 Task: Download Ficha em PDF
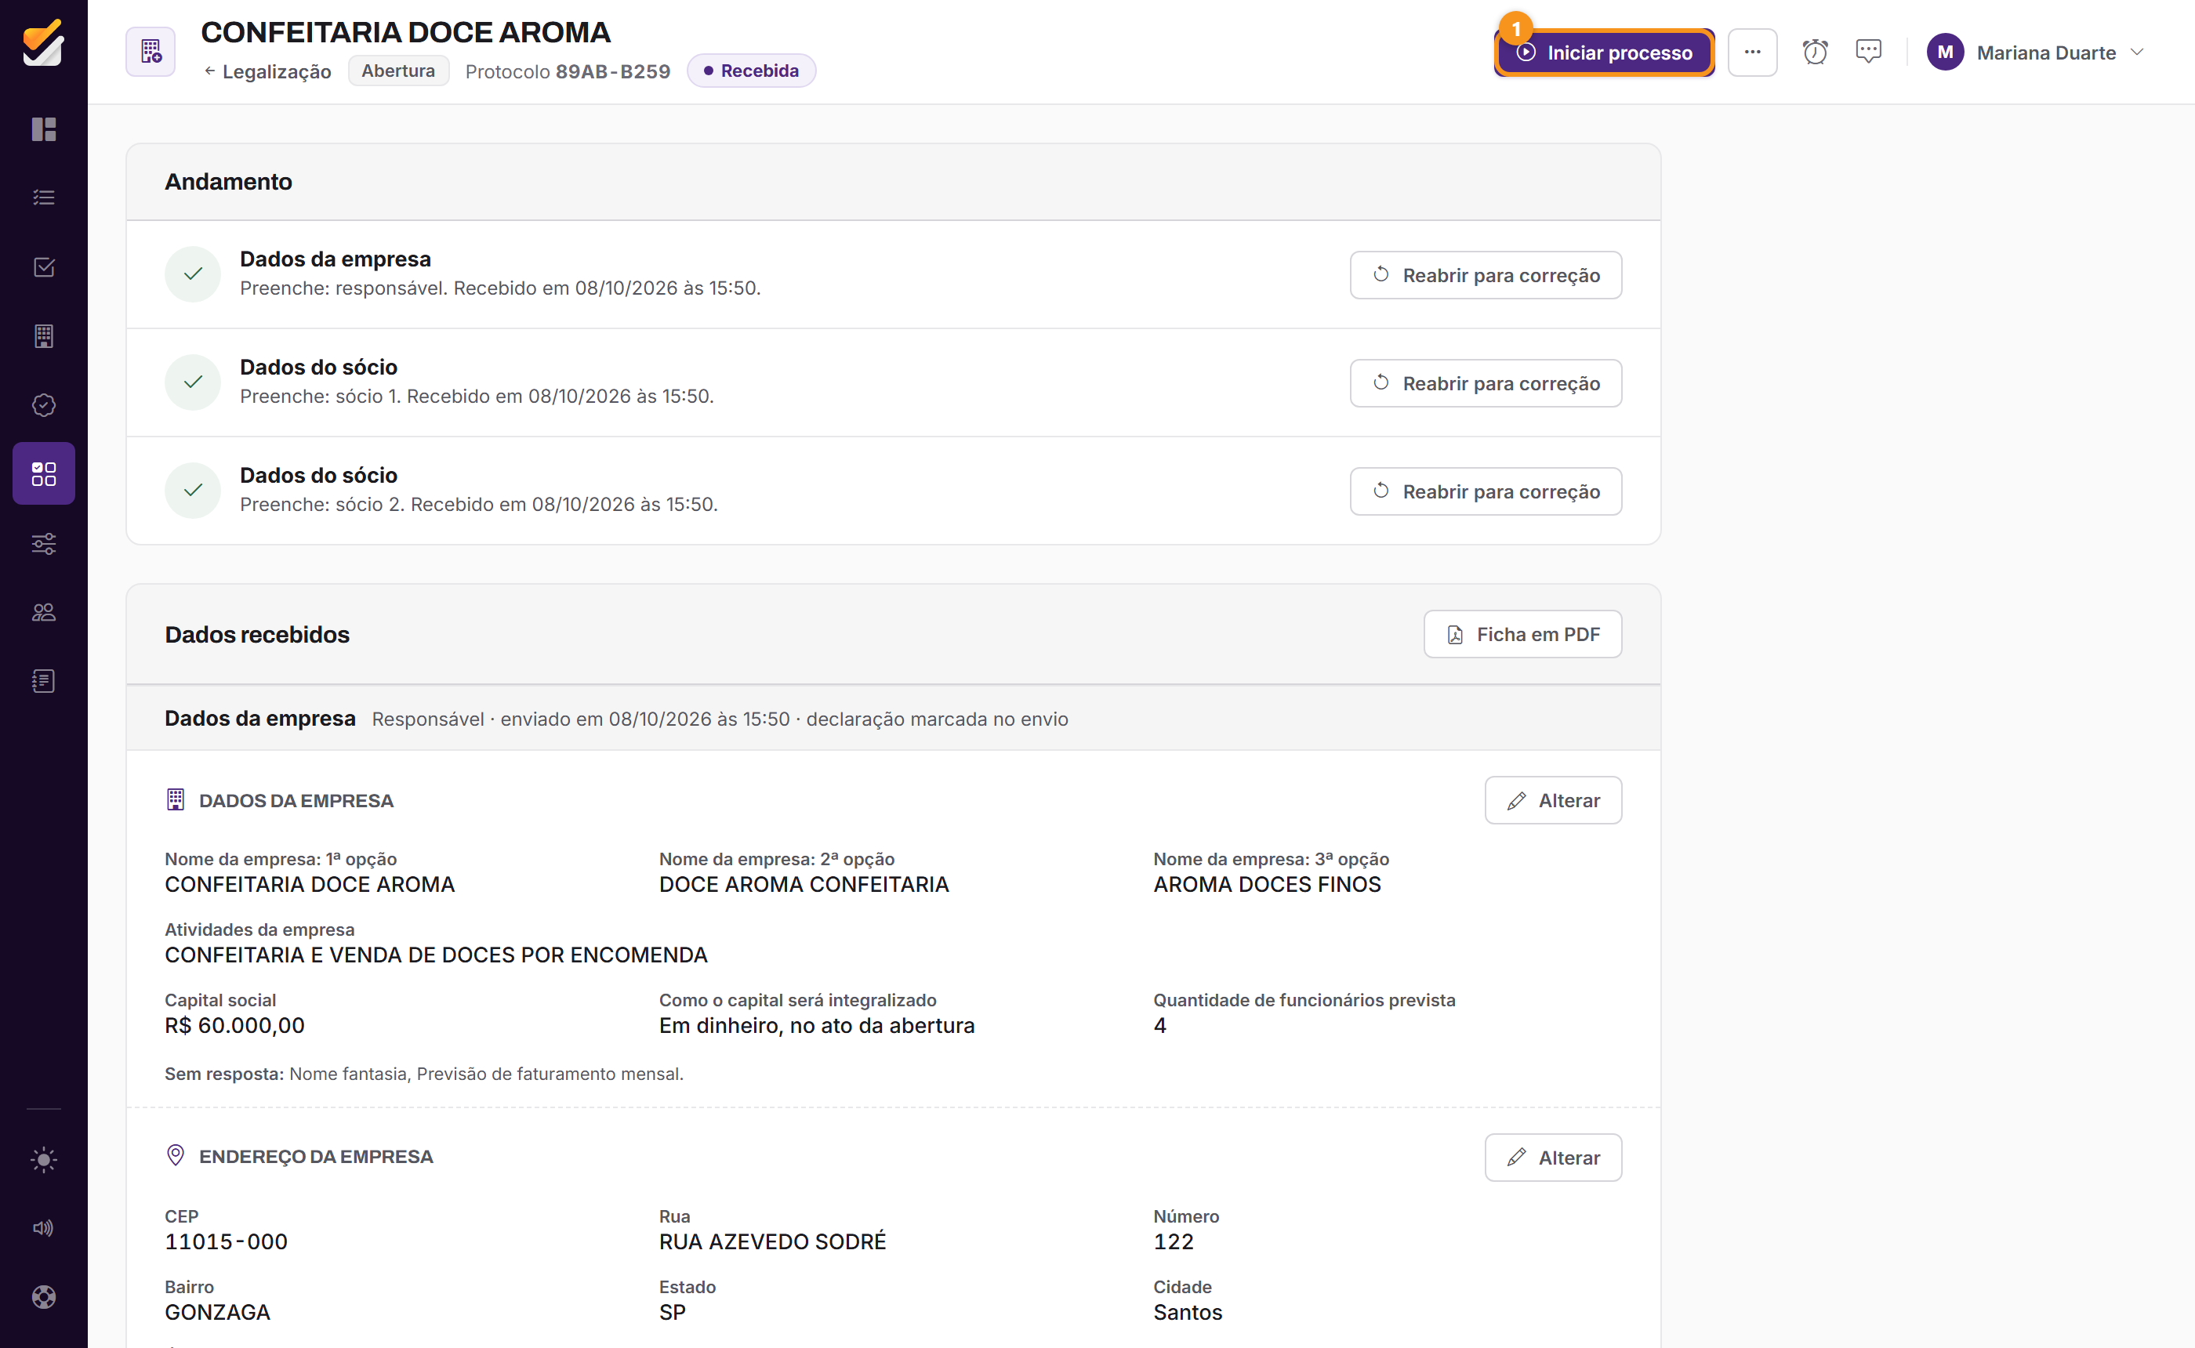click(x=1522, y=634)
